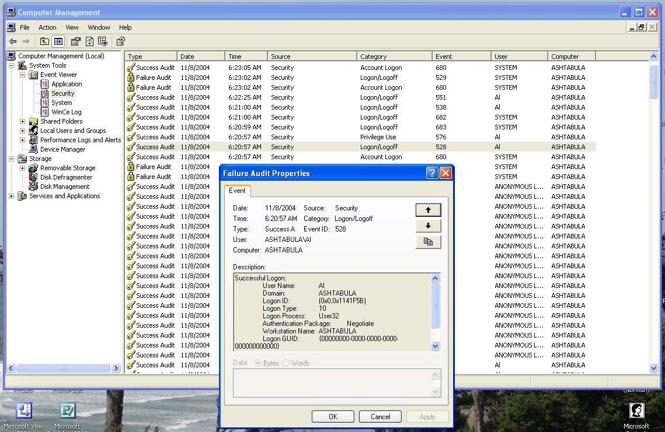Image resolution: width=665 pixels, height=432 pixels.
Task: Expand Performance Logs and Alerts node
Action: click(x=22, y=140)
